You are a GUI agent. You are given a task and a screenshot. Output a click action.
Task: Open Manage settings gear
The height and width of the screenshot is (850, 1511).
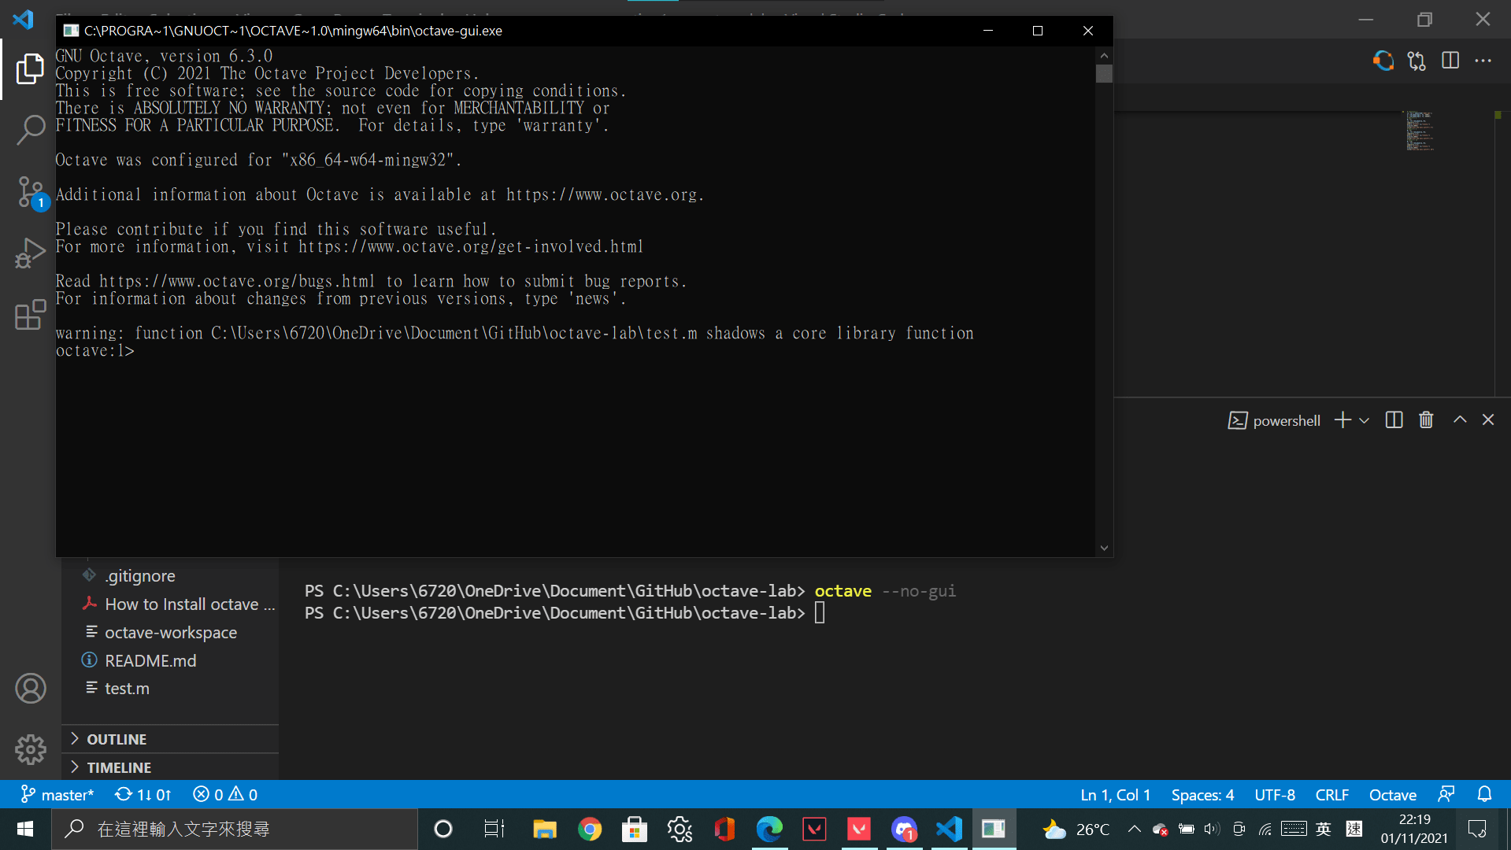pyautogui.click(x=30, y=749)
